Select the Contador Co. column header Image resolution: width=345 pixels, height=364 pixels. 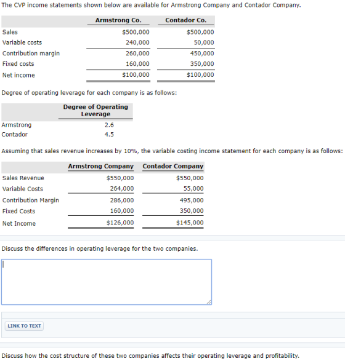[x=186, y=20]
